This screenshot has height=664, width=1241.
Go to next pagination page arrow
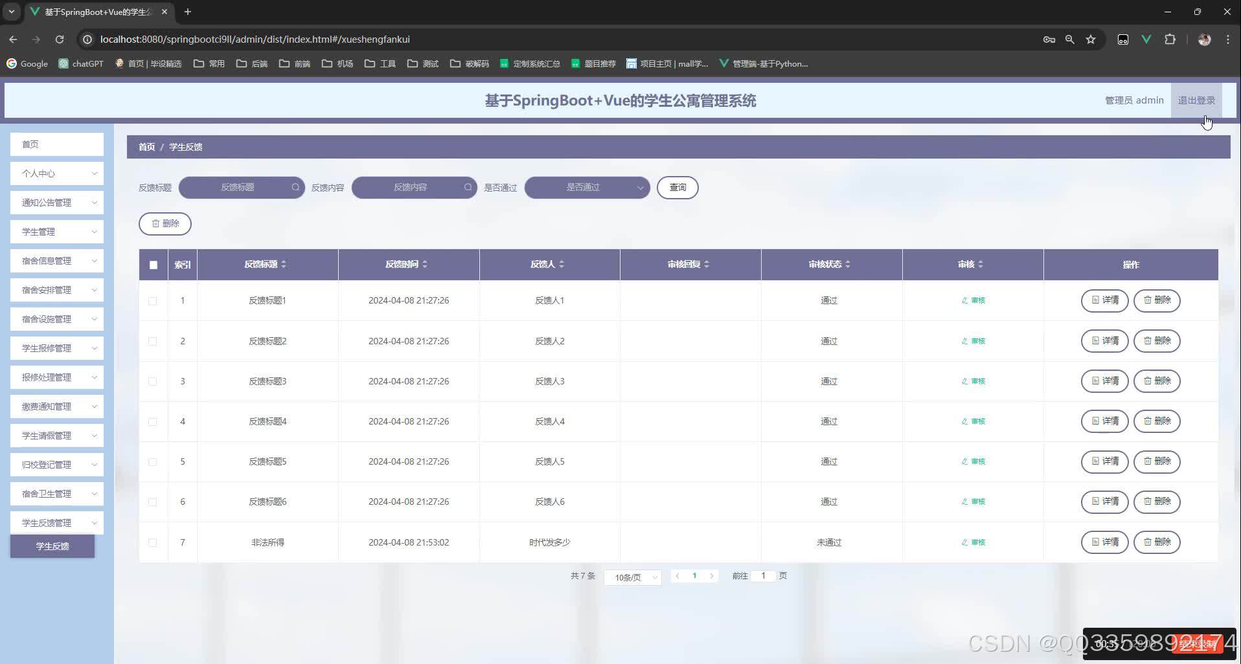(x=711, y=575)
